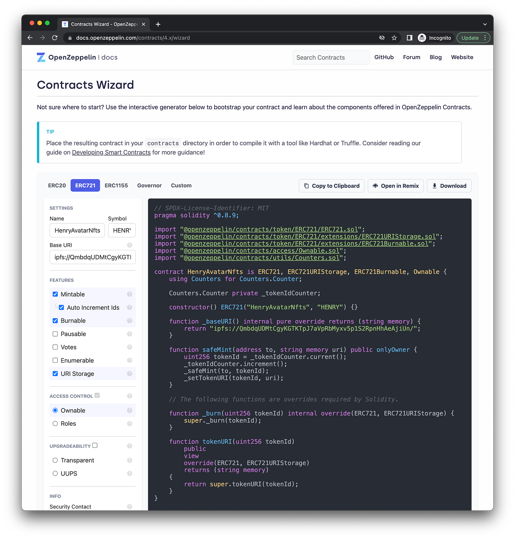The width and height of the screenshot is (515, 539).
Task: Click the lock icon beside the URL
Action: coord(70,38)
